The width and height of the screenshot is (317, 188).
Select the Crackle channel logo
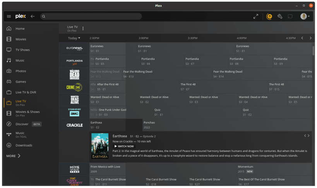[74, 125]
